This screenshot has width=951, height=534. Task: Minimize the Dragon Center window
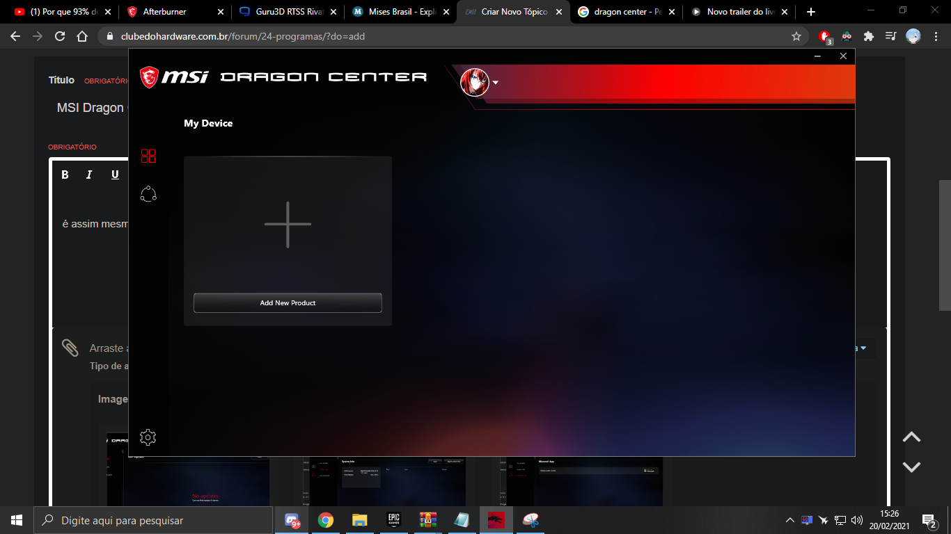(818, 56)
